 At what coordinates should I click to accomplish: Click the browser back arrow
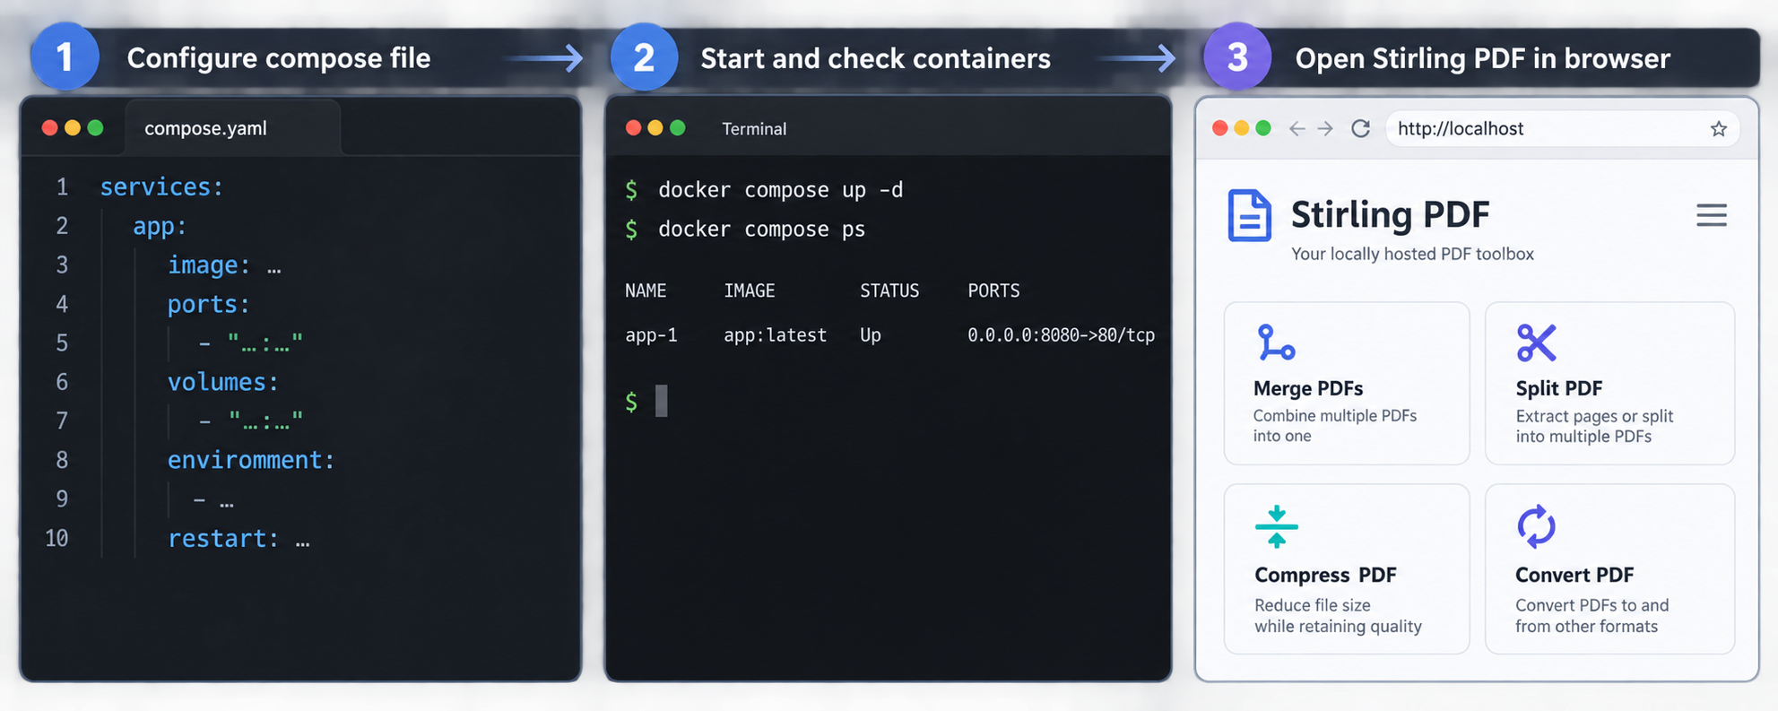pyautogui.click(x=1297, y=128)
